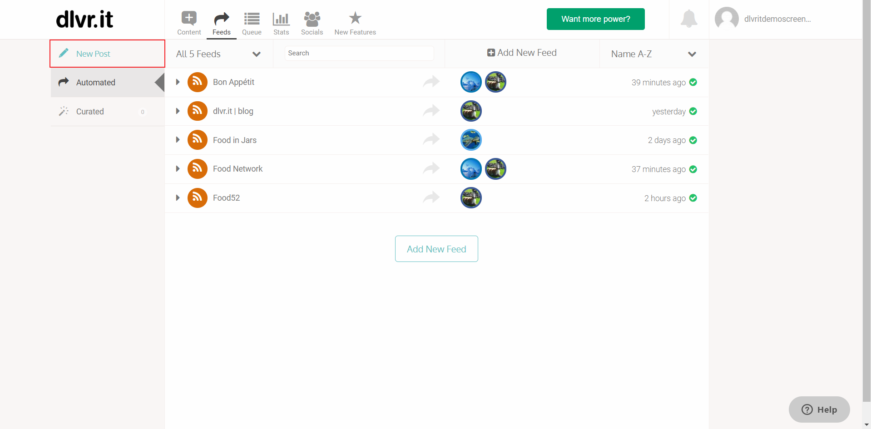Click the Food52 share arrow
Screen dimensions: 871x429
pos(431,197)
